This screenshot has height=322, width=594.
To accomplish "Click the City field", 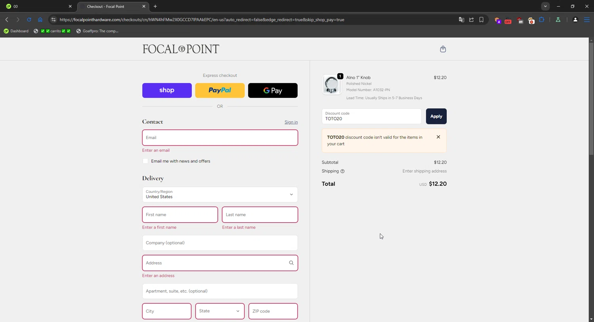I will [x=167, y=311].
